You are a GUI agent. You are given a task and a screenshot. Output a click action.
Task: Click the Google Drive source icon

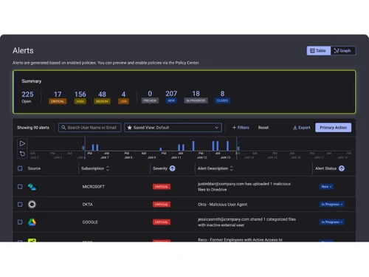tap(32, 222)
